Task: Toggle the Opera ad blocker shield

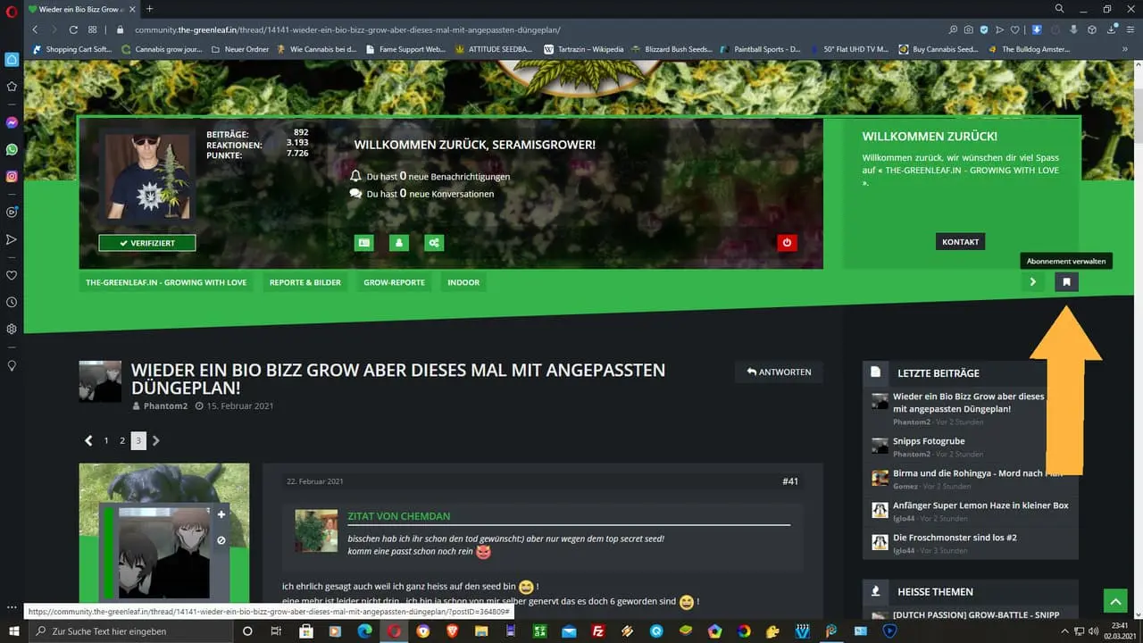Action: point(985,29)
